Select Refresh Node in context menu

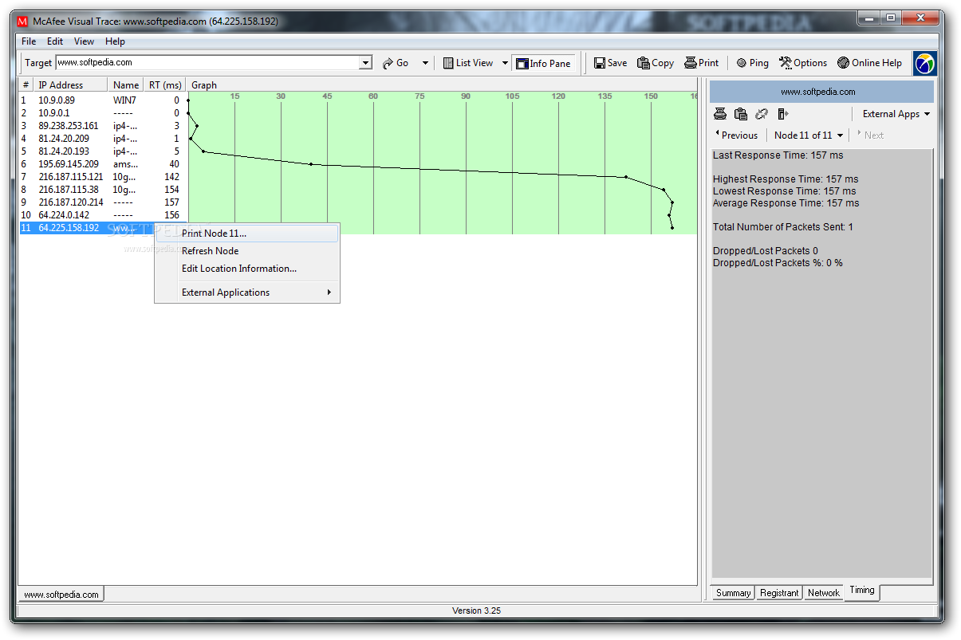247,251
